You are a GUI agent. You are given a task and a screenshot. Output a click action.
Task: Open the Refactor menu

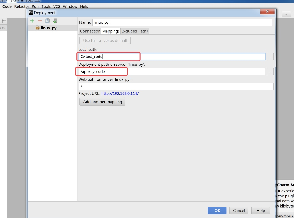click(x=22, y=6)
